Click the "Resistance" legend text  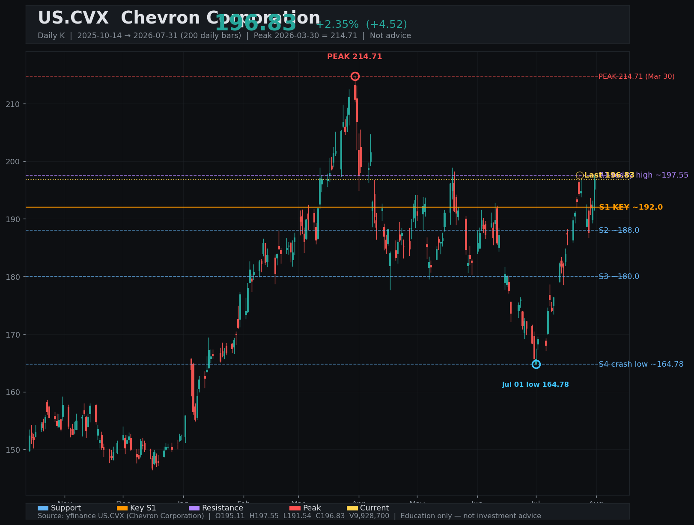click(223, 508)
